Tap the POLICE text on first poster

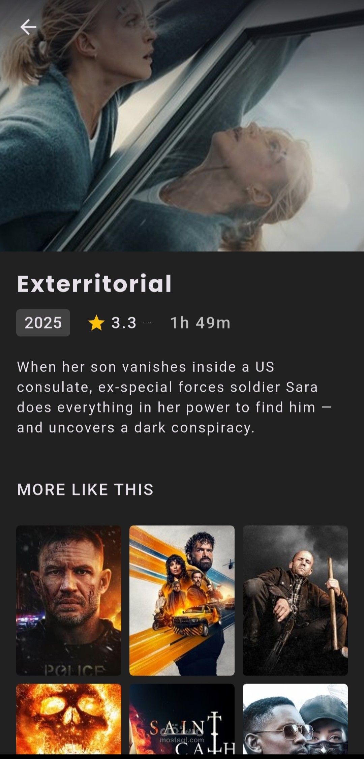click(x=75, y=670)
